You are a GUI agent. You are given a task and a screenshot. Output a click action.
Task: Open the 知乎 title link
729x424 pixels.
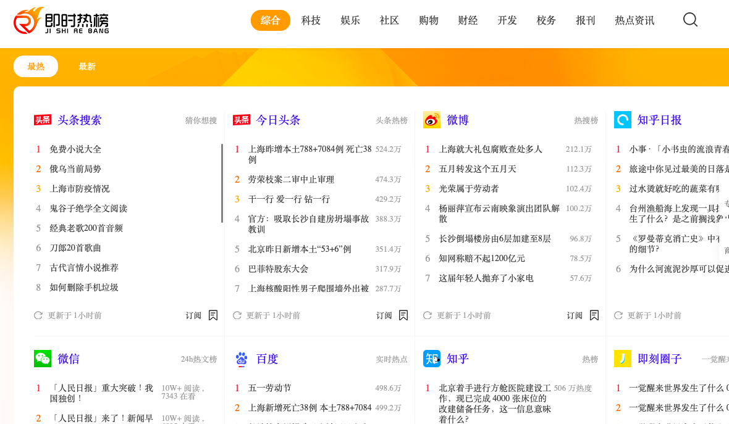(x=458, y=359)
